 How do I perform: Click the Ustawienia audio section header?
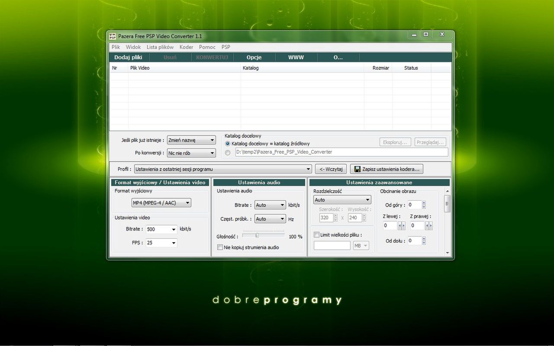259,183
